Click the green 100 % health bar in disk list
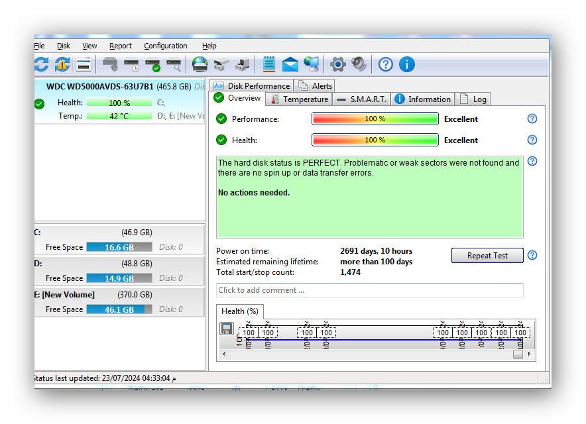The height and width of the screenshot is (424, 586). click(119, 103)
